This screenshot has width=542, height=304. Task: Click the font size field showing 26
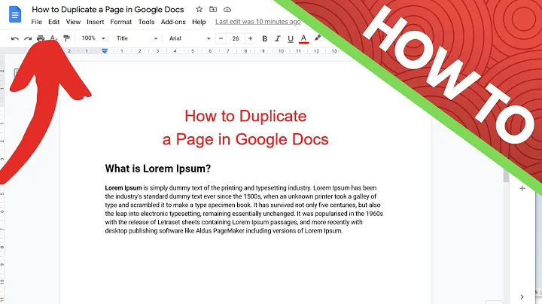pyautogui.click(x=236, y=38)
